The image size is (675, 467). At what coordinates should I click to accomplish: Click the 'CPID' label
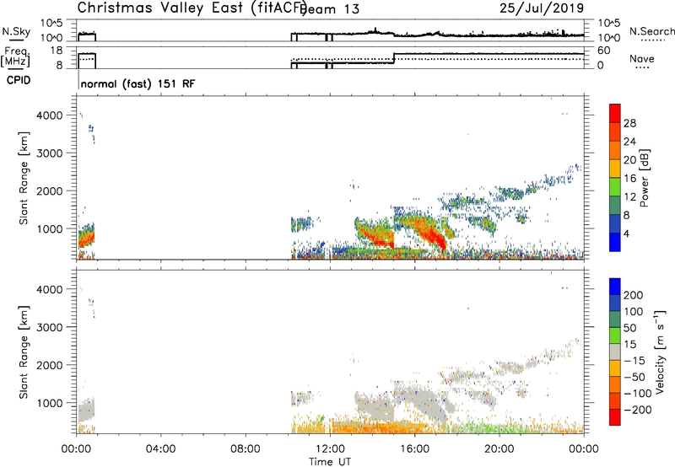(19, 80)
